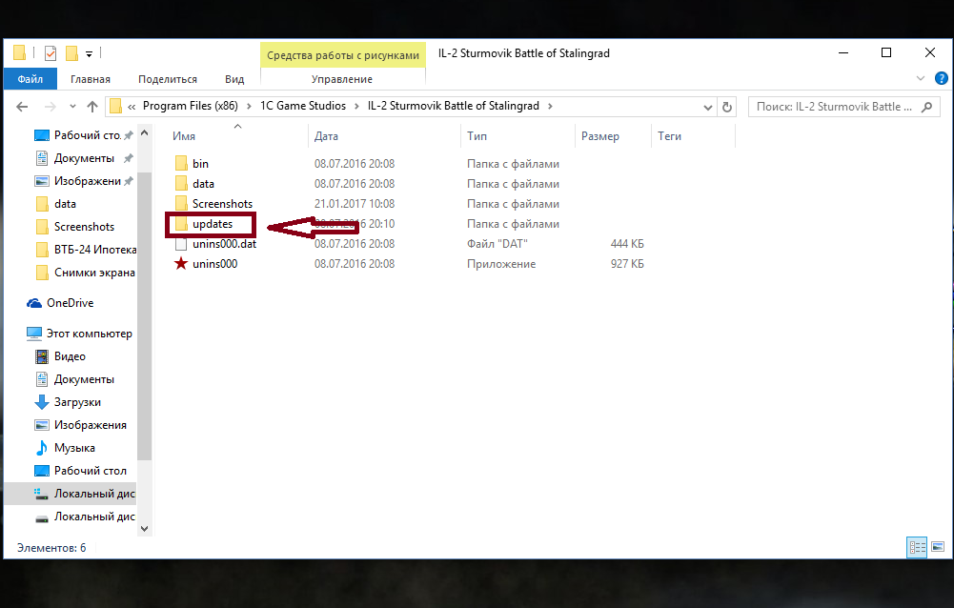Click IL-2 Sturmovik Battle of Stalingrad breadcrumb
Screen dimensions: 954x608
pos(454,106)
